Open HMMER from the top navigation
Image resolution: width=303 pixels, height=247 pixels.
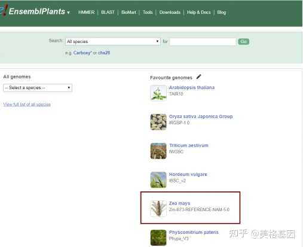[87, 13]
